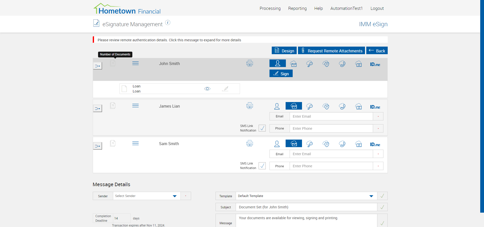
Task: Select in-person signing icon for Sam Smith
Action: 277,144
